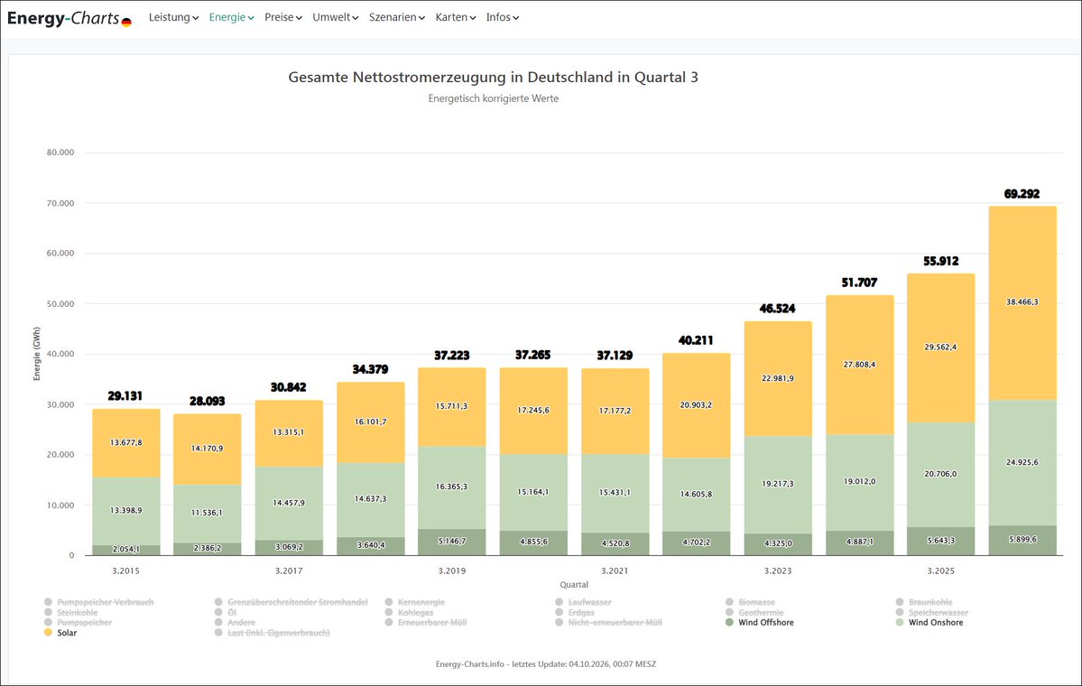Show the Braunkohle series in the legend
This screenshot has height=686, width=1082.
924,602
